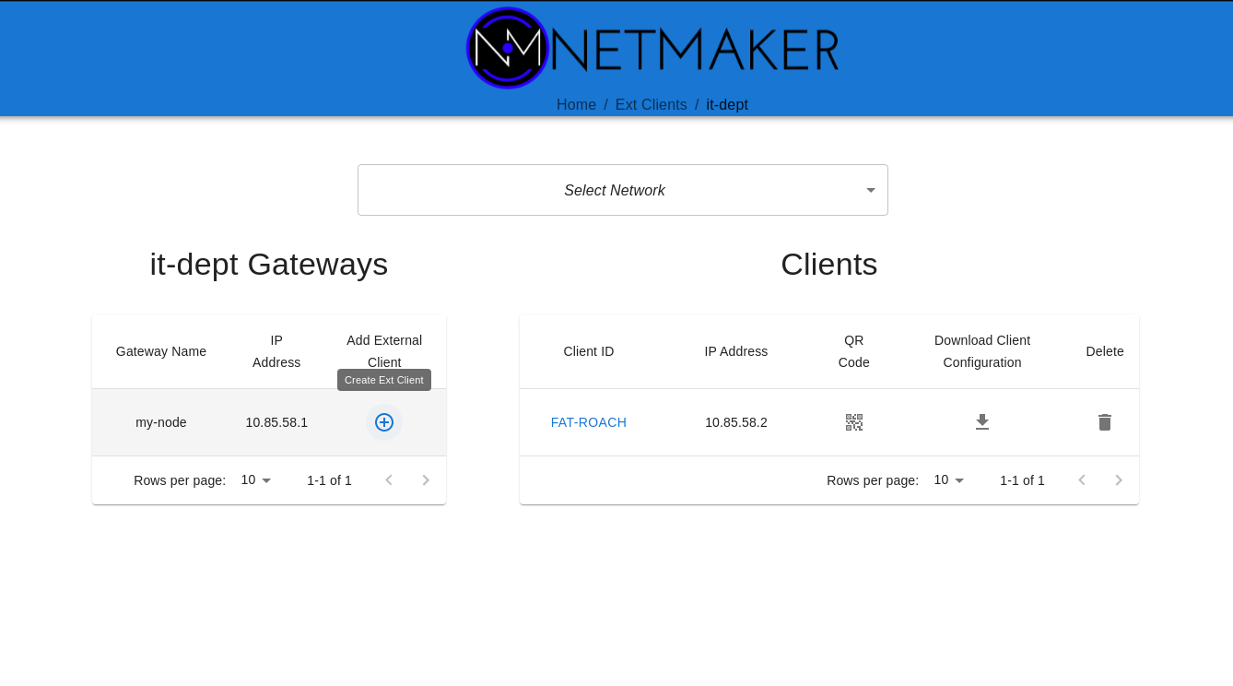Change rows per page in Clients table

coord(949,480)
